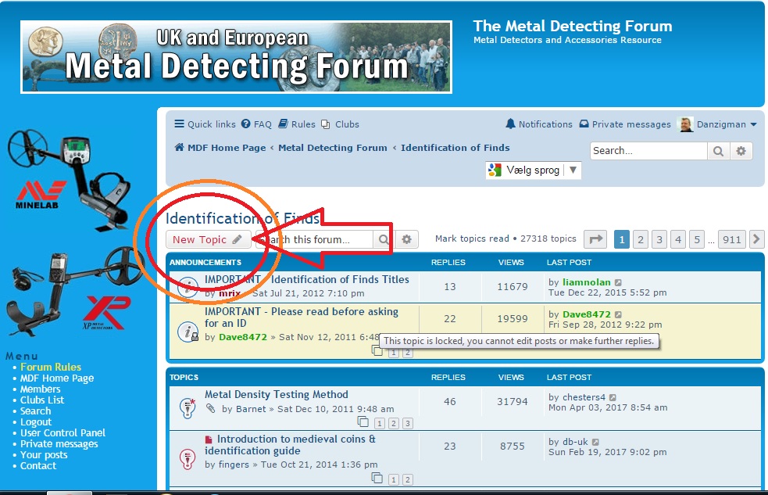Click Dave8472 in the last post column
This screenshot has width=768, height=495.
click(586, 314)
